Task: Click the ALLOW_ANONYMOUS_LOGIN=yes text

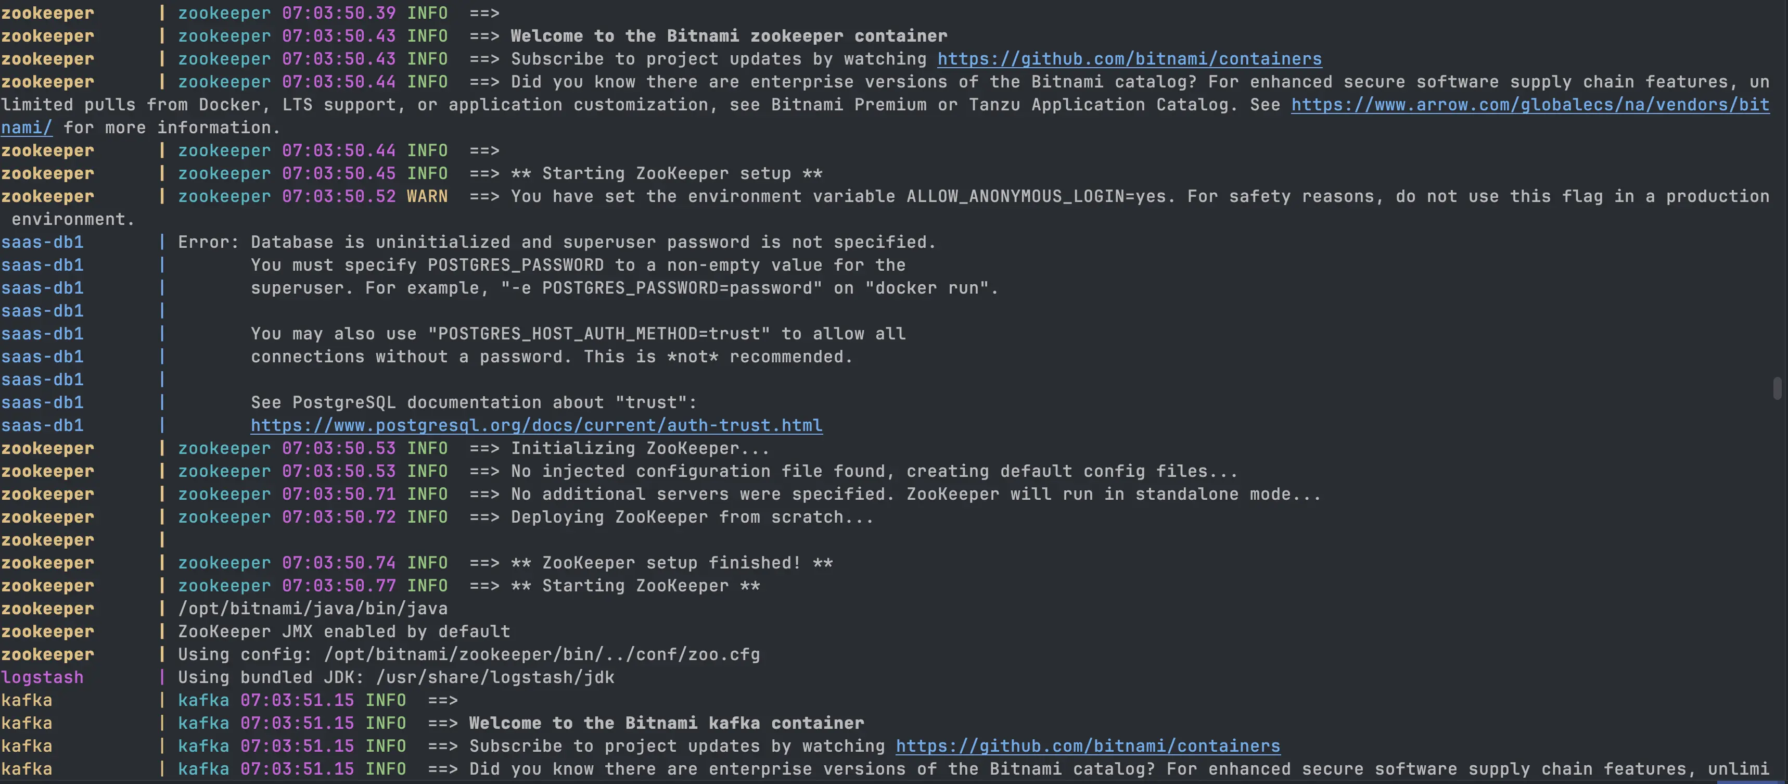Action: (1037, 197)
